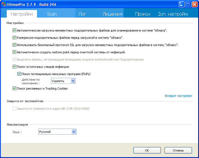Switch to Доп. настройки tab

173,14
